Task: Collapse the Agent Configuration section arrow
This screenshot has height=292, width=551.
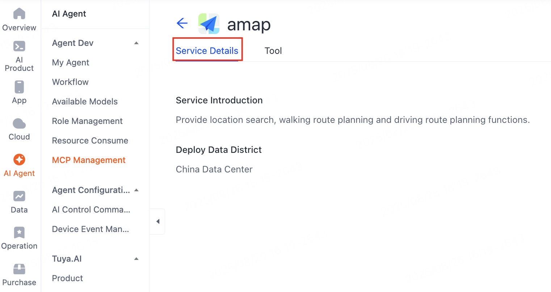Action: 136,190
